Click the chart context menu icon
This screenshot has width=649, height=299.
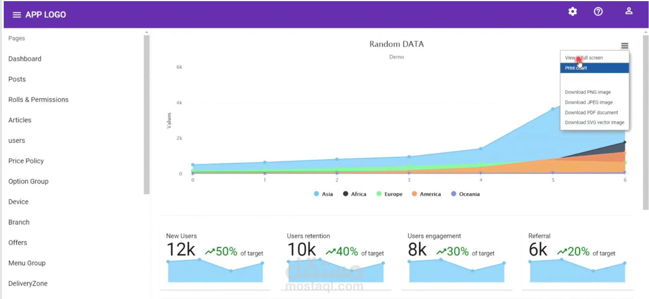pos(625,46)
